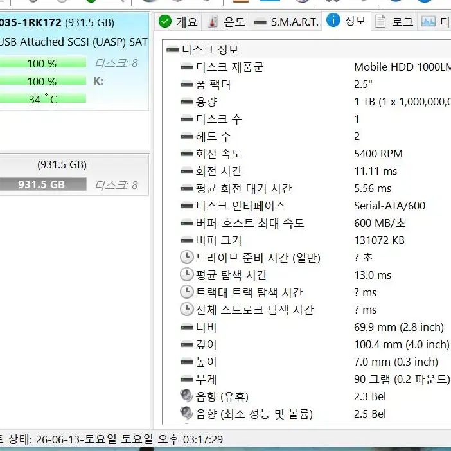Click the 100.4 mm (4.0 inch) depth value
This screenshot has height=451, width=451.
[402, 344]
